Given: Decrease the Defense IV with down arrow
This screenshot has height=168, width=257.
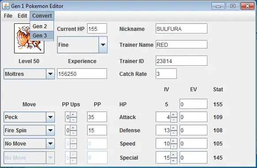Looking at the screenshot, I should tap(173, 133).
